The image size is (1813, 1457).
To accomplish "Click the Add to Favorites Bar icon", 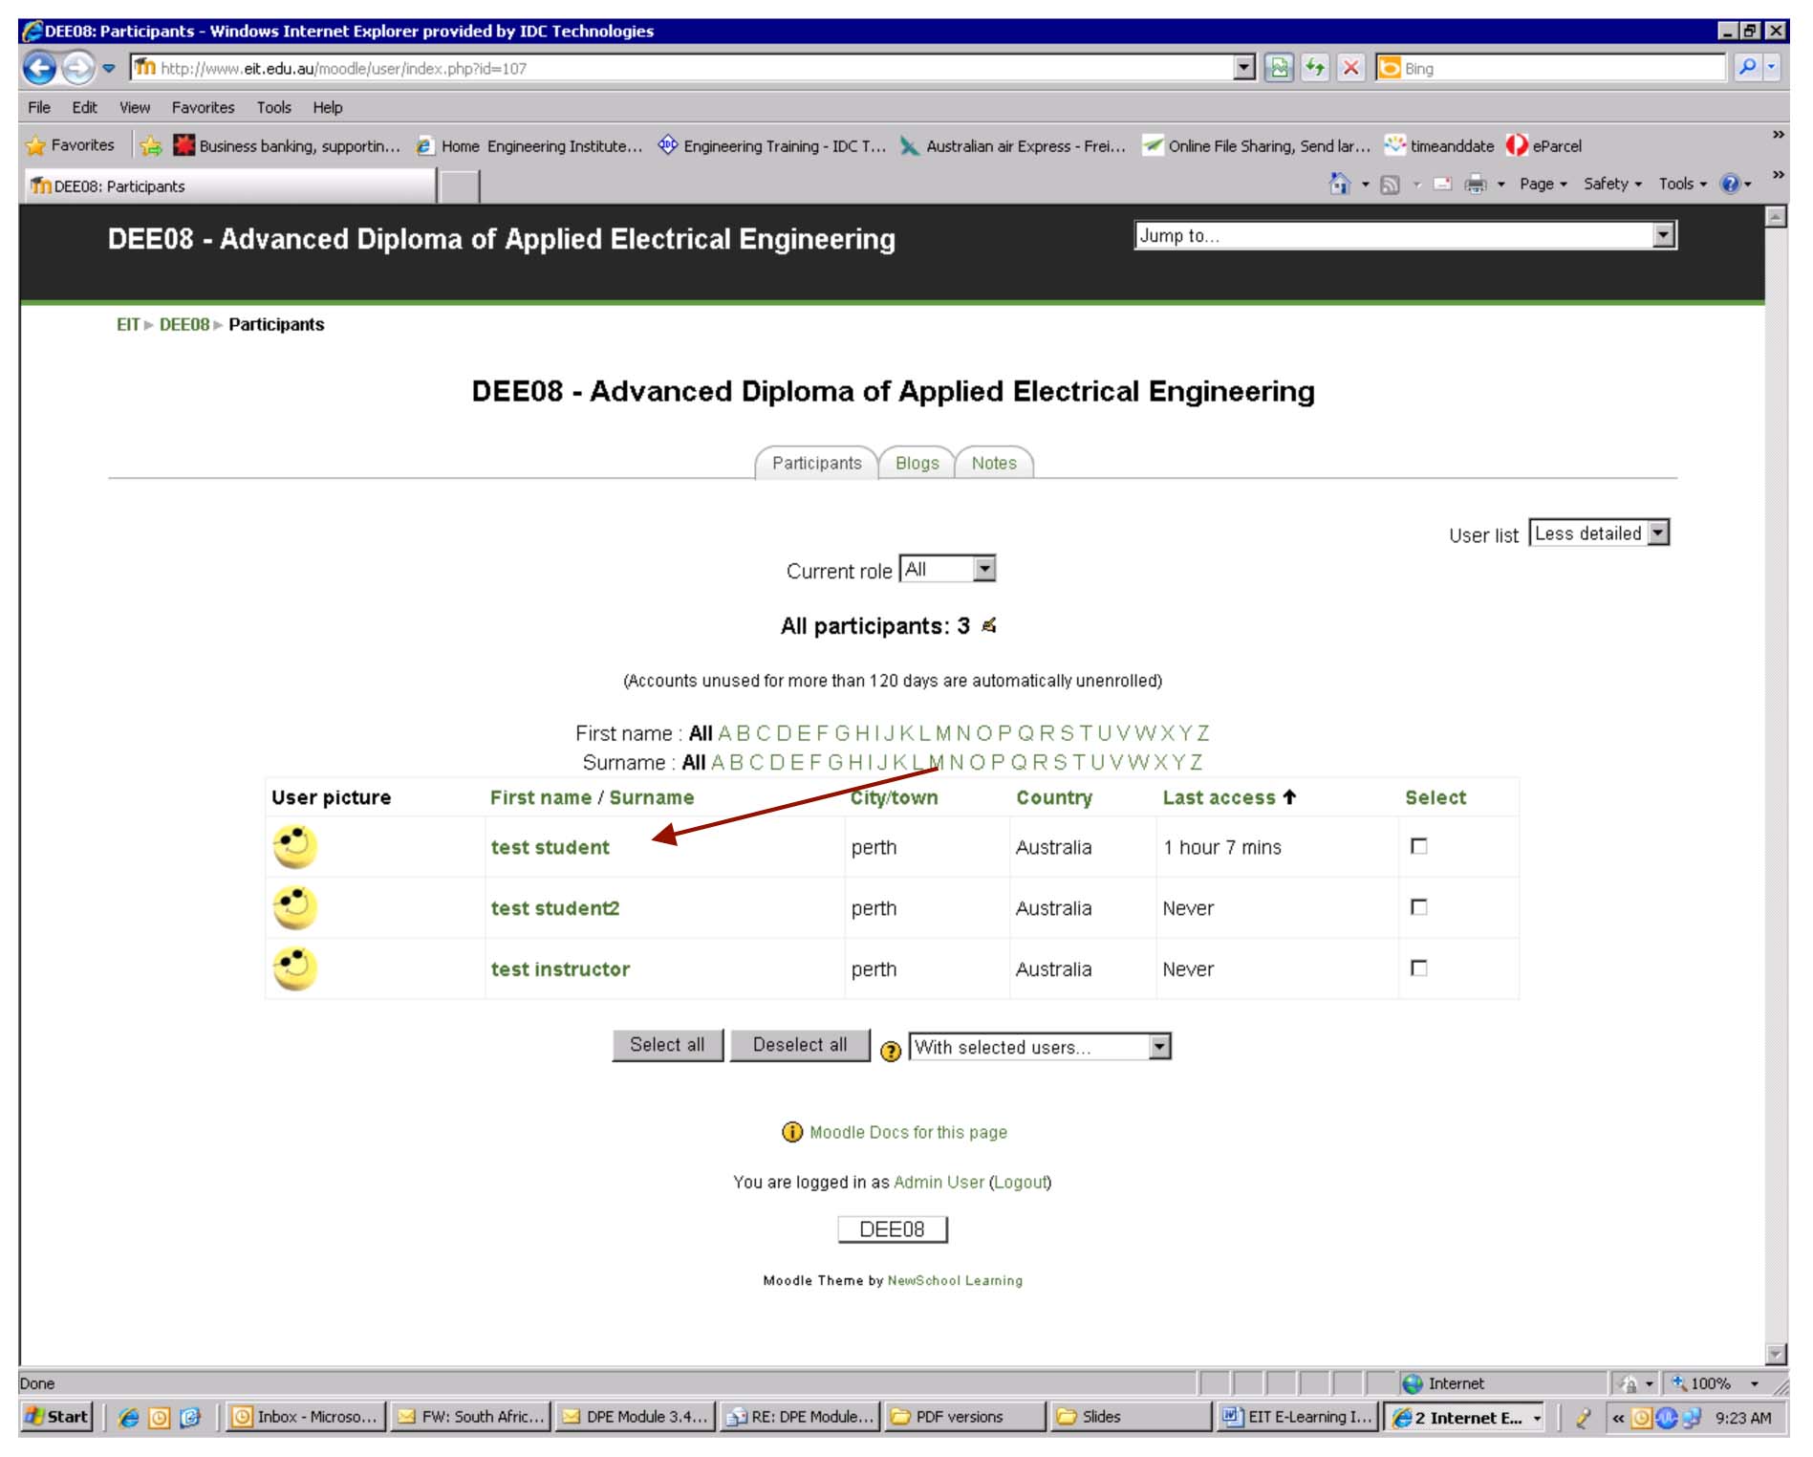I will coord(151,145).
